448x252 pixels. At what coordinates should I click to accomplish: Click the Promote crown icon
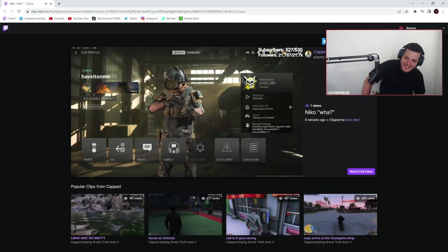pos(94,148)
